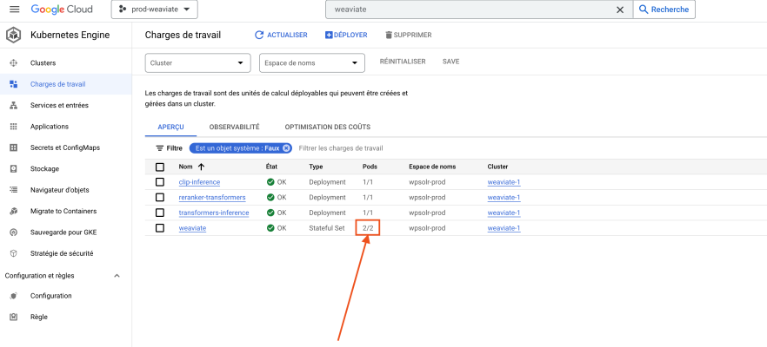Open the reranker-transformers workload link
The width and height of the screenshot is (767, 347).
(x=212, y=198)
